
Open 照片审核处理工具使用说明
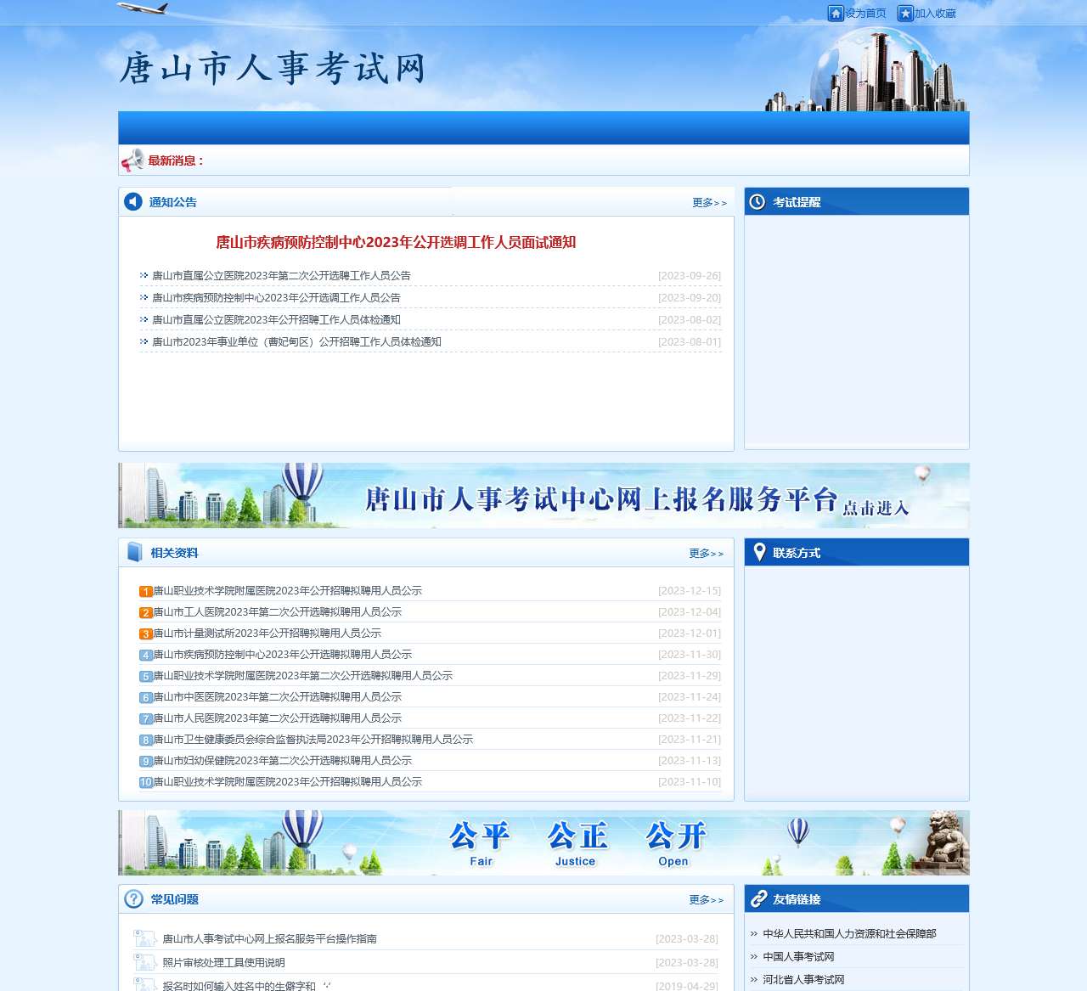[x=223, y=962]
